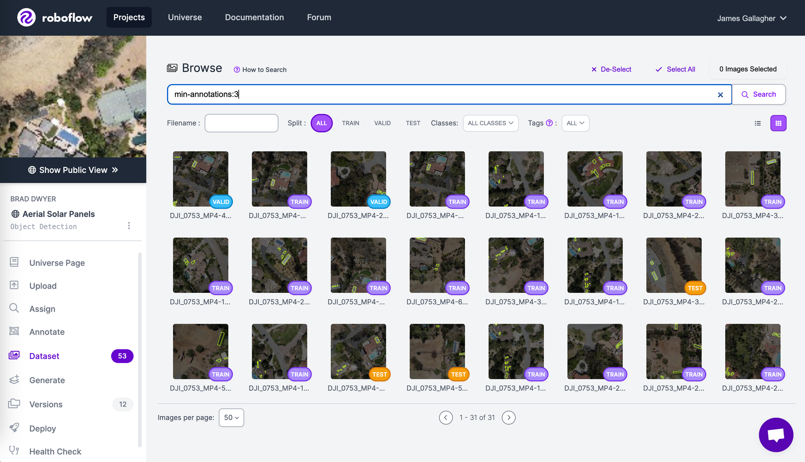Go to next results page arrow

(508, 417)
